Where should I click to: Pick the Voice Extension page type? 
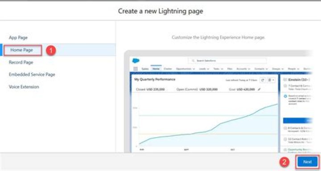[24, 87]
